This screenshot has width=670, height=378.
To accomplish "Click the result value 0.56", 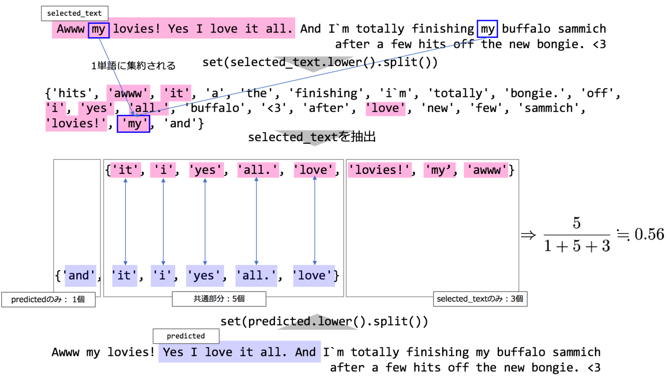I will tap(649, 234).
